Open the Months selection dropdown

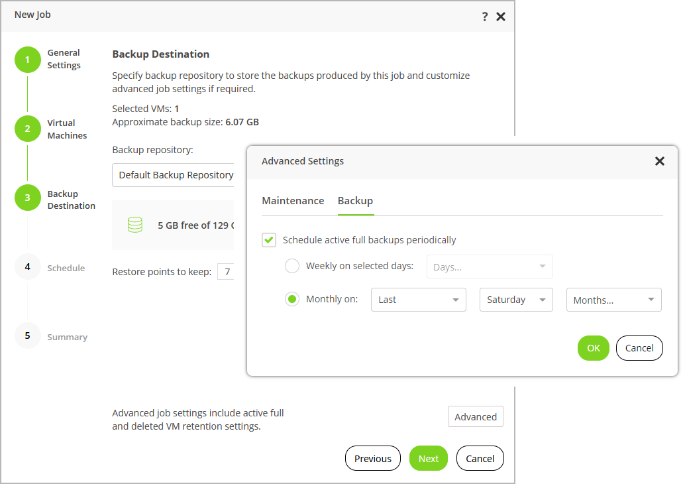[613, 300]
